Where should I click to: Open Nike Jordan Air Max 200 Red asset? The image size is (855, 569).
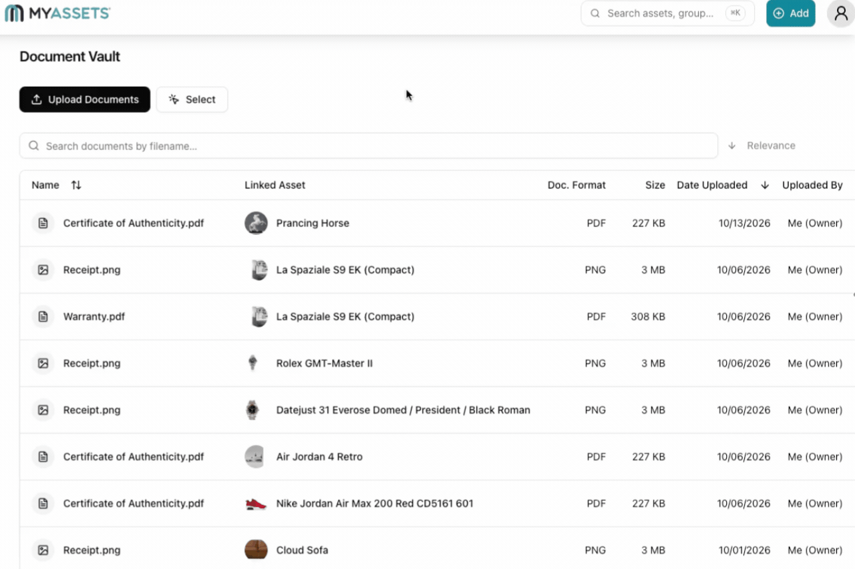click(x=375, y=504)
